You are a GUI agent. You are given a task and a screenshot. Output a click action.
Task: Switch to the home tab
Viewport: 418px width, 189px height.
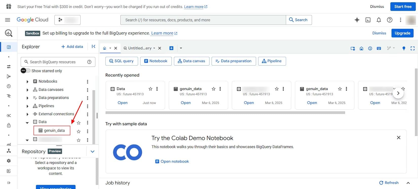tap(104, 48)
